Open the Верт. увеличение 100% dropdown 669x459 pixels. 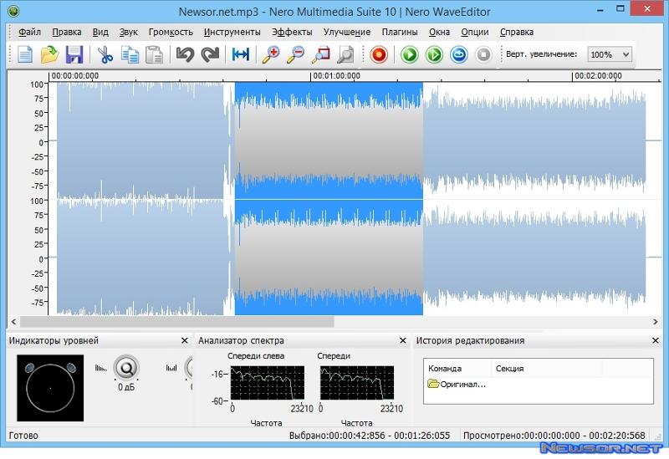610,54
